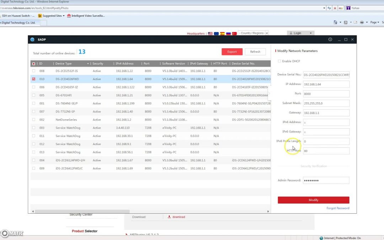Click the Print icon in IE toolbar

click(x=362, y=22)
